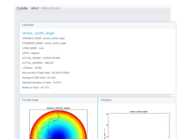Click the Information panel header
The height and width of the screenshot is (139, 185).
click(x=98, y=25)
